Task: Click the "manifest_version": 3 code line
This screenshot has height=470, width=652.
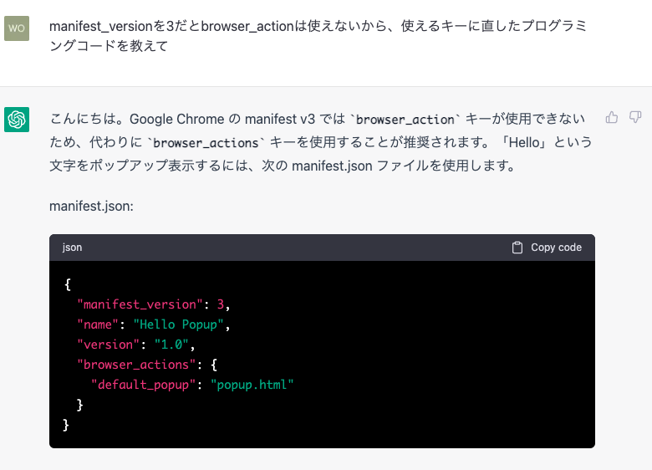Action: [x=154, y=304]
